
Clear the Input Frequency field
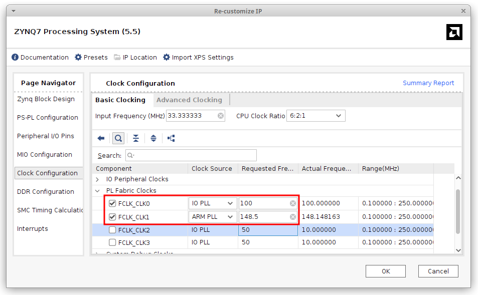221,116
